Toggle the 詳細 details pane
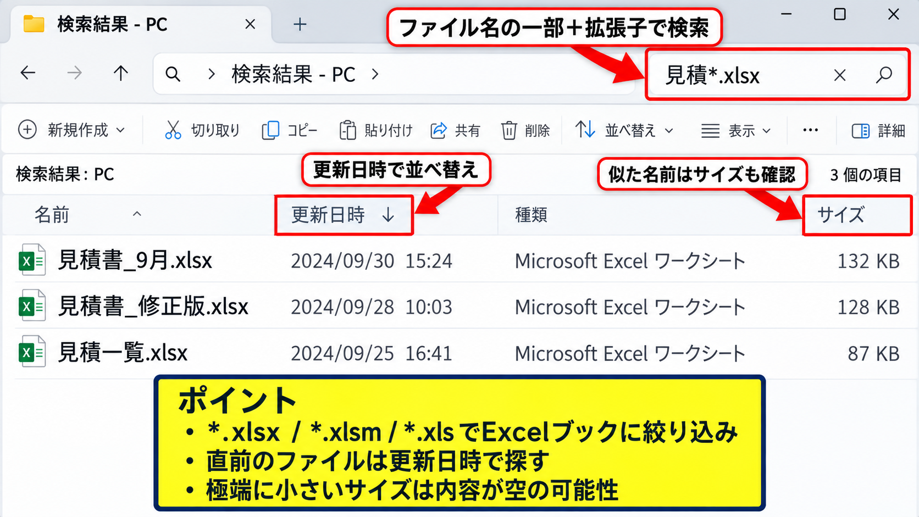The height and width of the screenshot is (517, 919). tap(878, 130)
